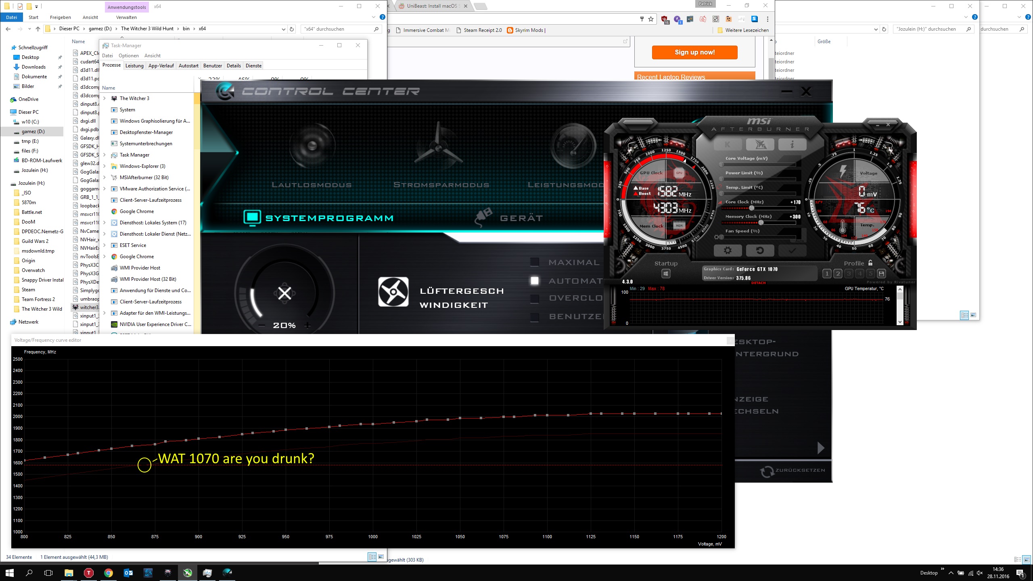Toggle the Afterburner Profile lock icon
This screenshot has width=1033, height=581.
pyautogui.click(x=870, y=263)
